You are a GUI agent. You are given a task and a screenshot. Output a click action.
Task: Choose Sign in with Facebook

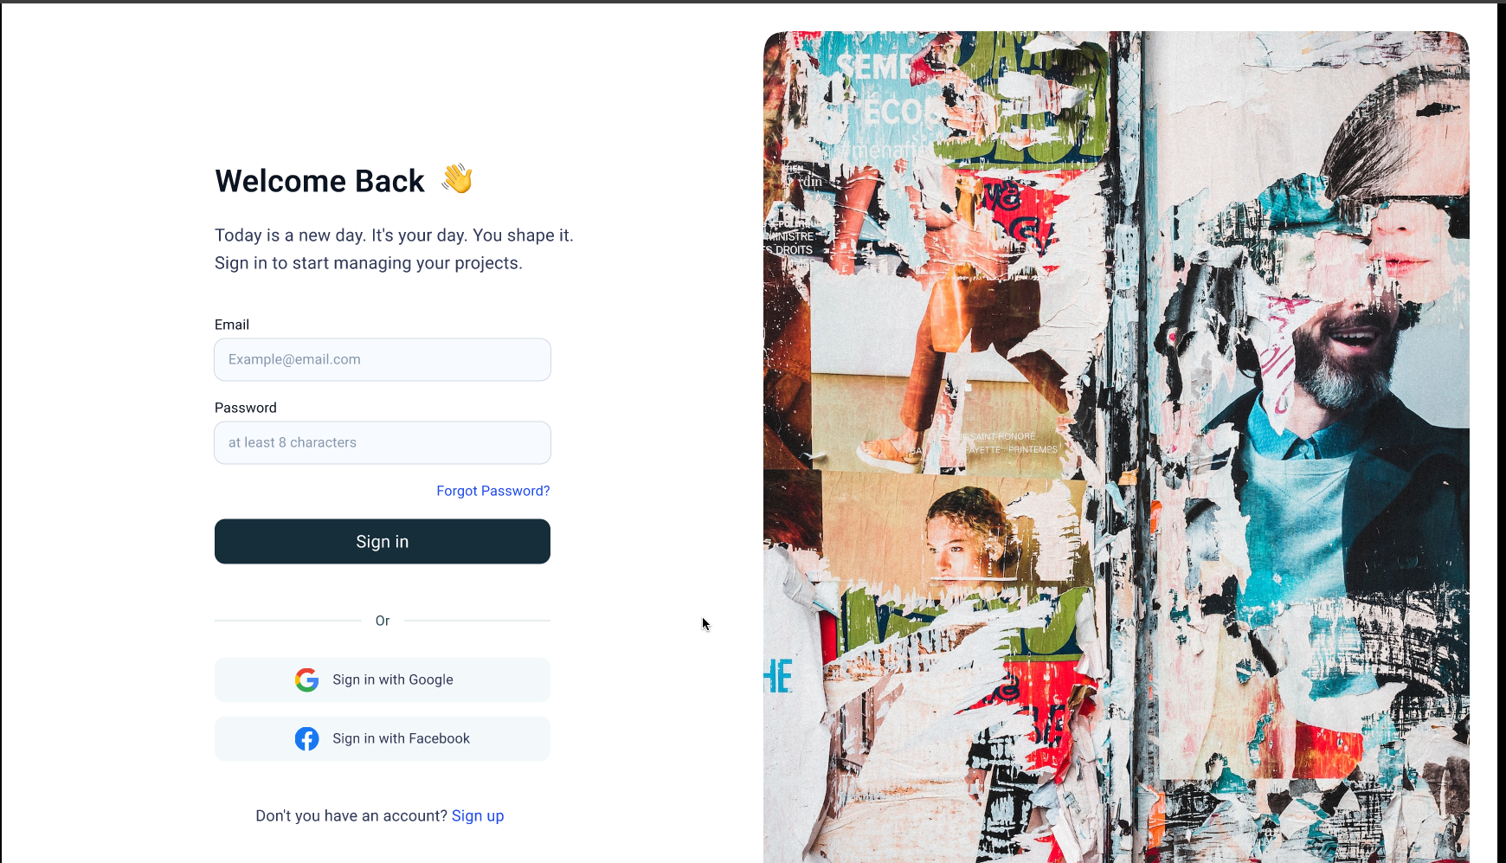click(383, 738)
